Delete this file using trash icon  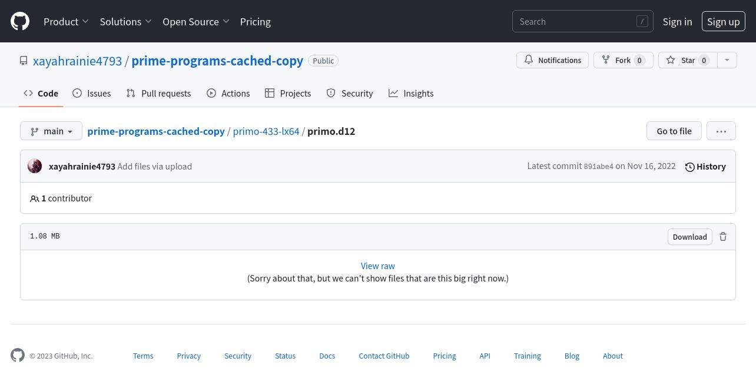point(723,237)
